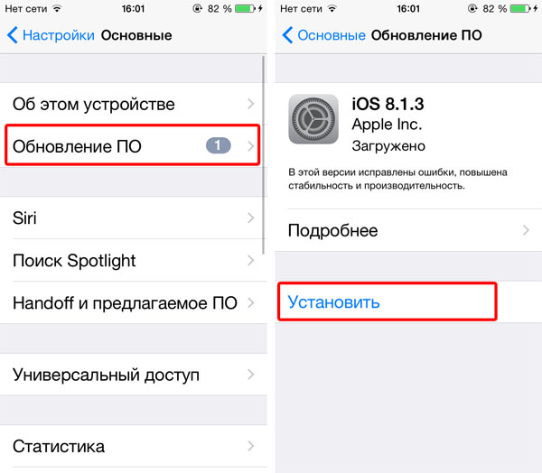Open Поиск Spotlight settings
Image resolution: width=542 pixels, height=473 pixels.
pyautogui.click(x=134, y=260)
